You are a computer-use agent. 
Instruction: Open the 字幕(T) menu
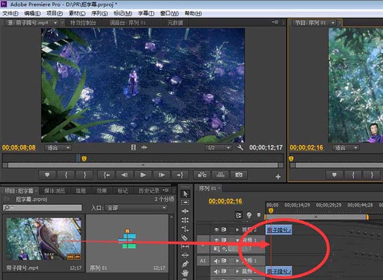[x=146, y=14]
